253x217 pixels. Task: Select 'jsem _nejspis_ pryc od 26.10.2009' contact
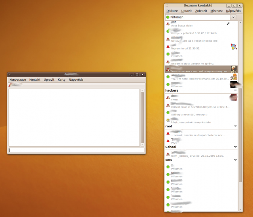(x=201, y=154)
